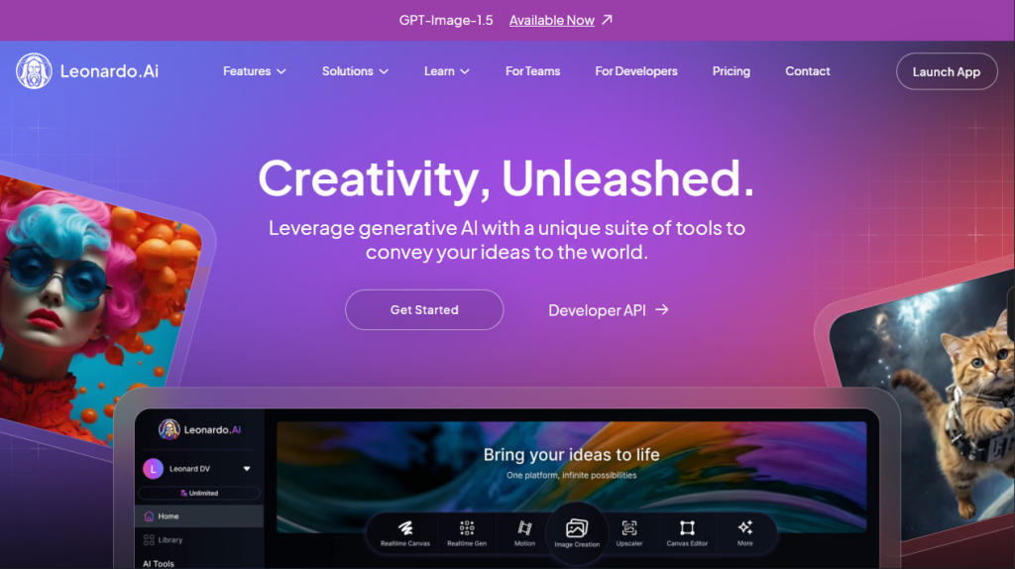This screenshot has width=1015, height=569.
Task: Follow the Available Now link
Action: pyautogui.click(x=551, y=20)
